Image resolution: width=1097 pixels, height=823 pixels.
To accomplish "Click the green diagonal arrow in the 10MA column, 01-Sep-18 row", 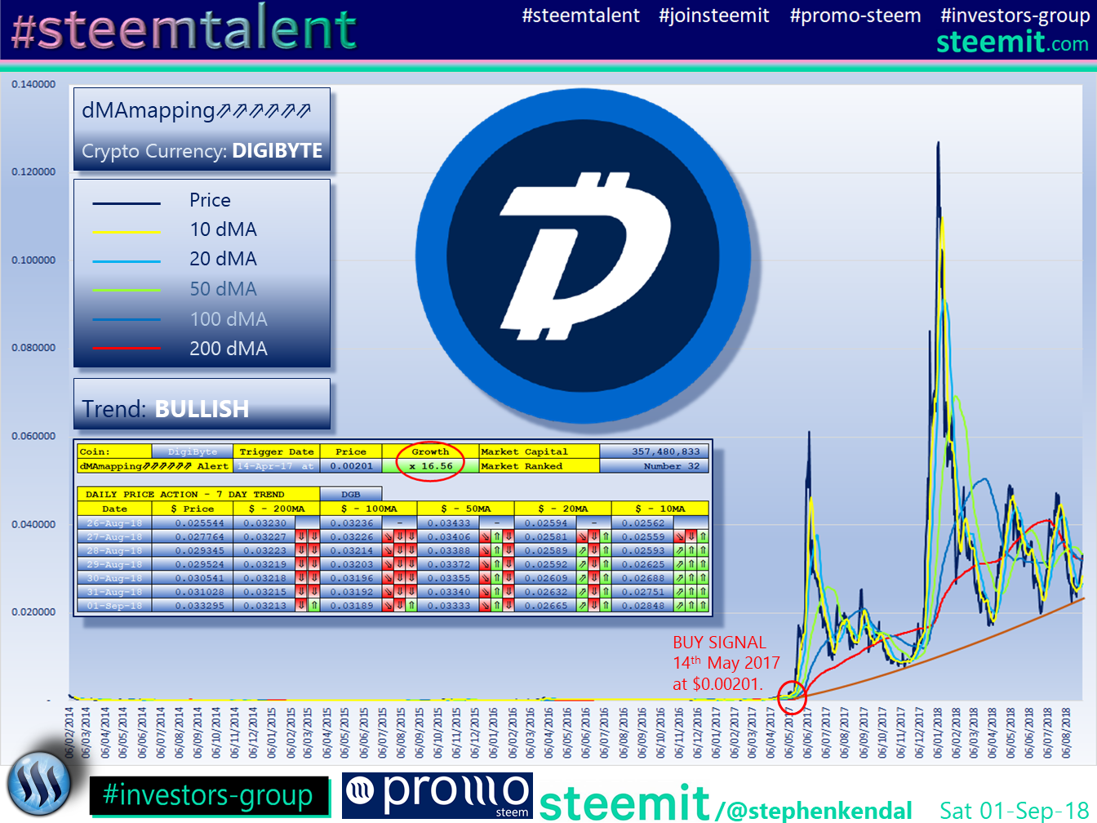I will point(679,606).
